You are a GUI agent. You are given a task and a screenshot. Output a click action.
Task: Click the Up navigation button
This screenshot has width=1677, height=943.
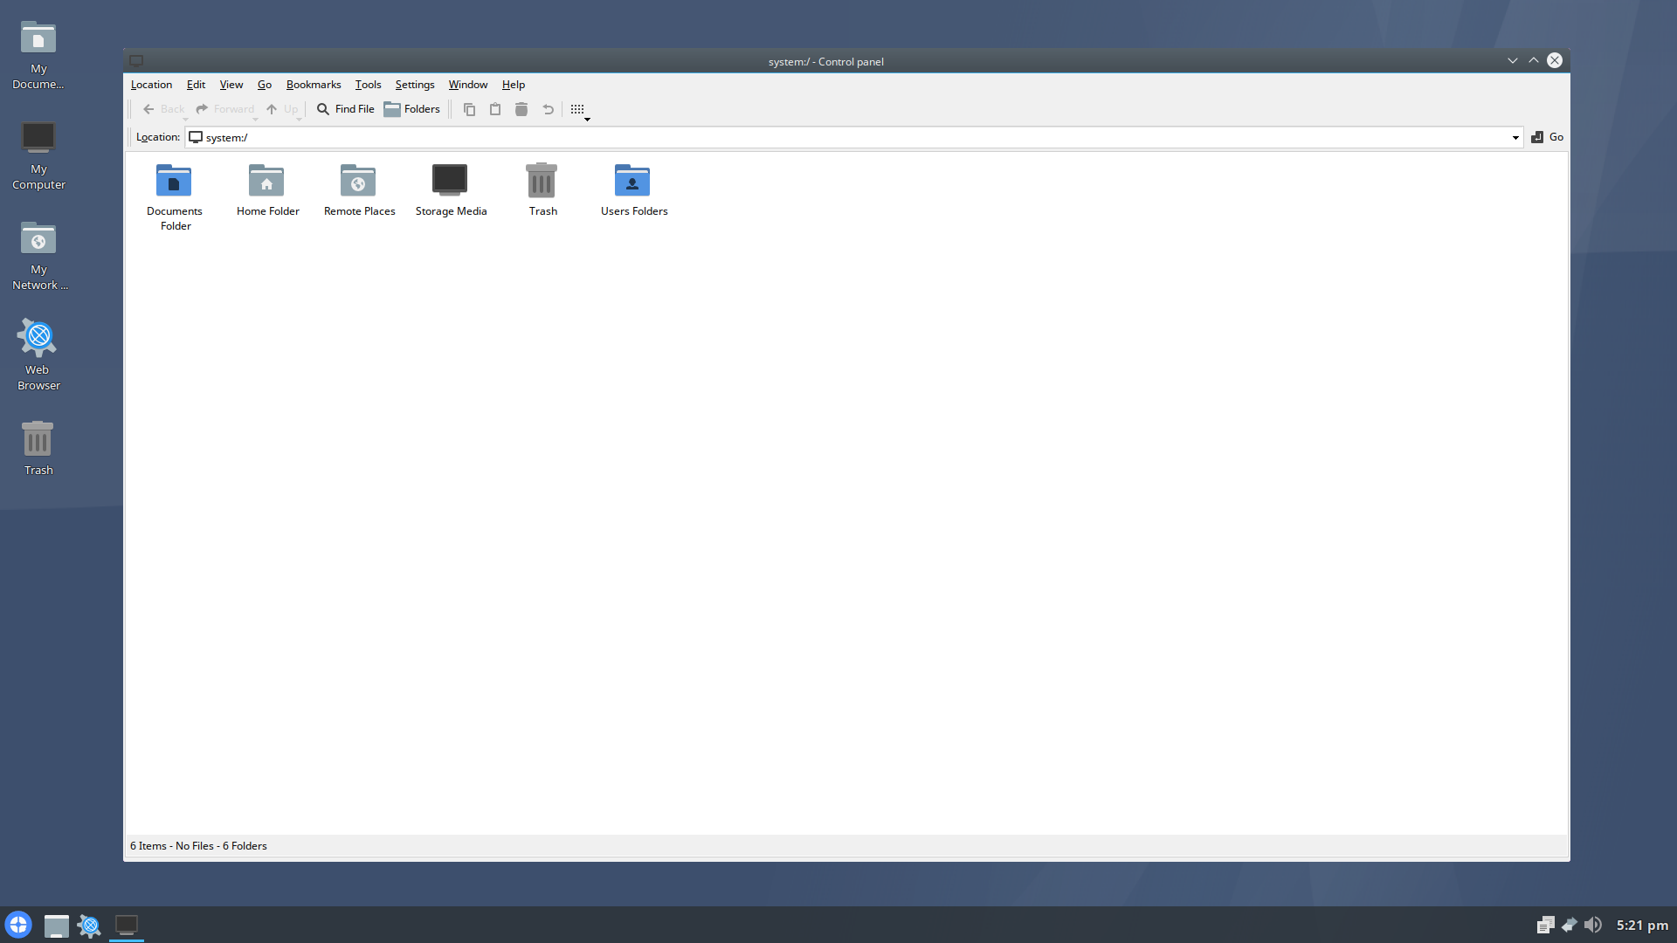[281, 109]
